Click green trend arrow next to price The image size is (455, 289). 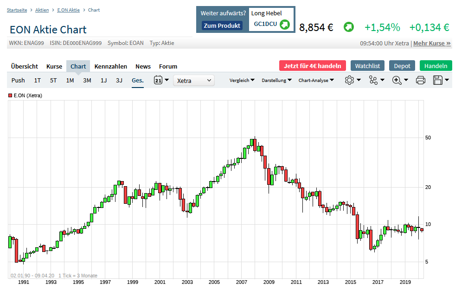click(x=348, y=27)
